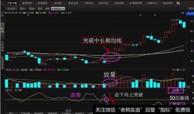Open VOL panel settings gear

tap(178, 70)
